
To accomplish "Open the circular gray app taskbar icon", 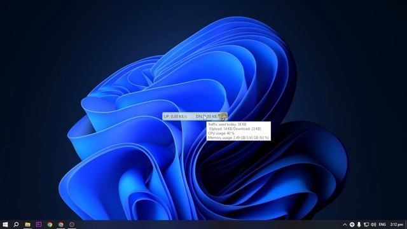I will (x=72, y=225).
